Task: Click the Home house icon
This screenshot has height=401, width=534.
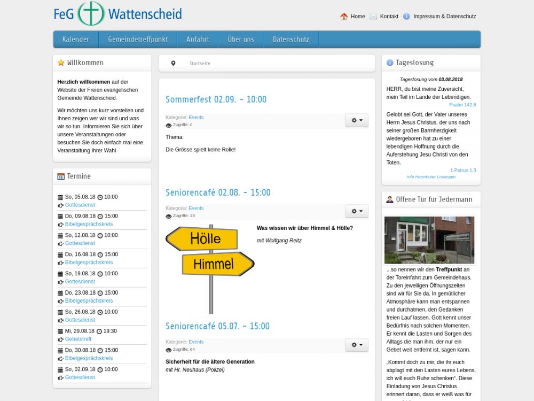Action: pyautogui.click(x=344, y=17)
